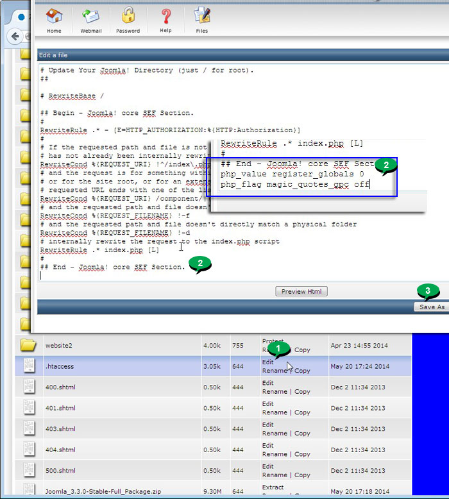Viewport: 449px width, 499px height.
Task: Click the 403.shtml file icon
Action: pos(29,428)
